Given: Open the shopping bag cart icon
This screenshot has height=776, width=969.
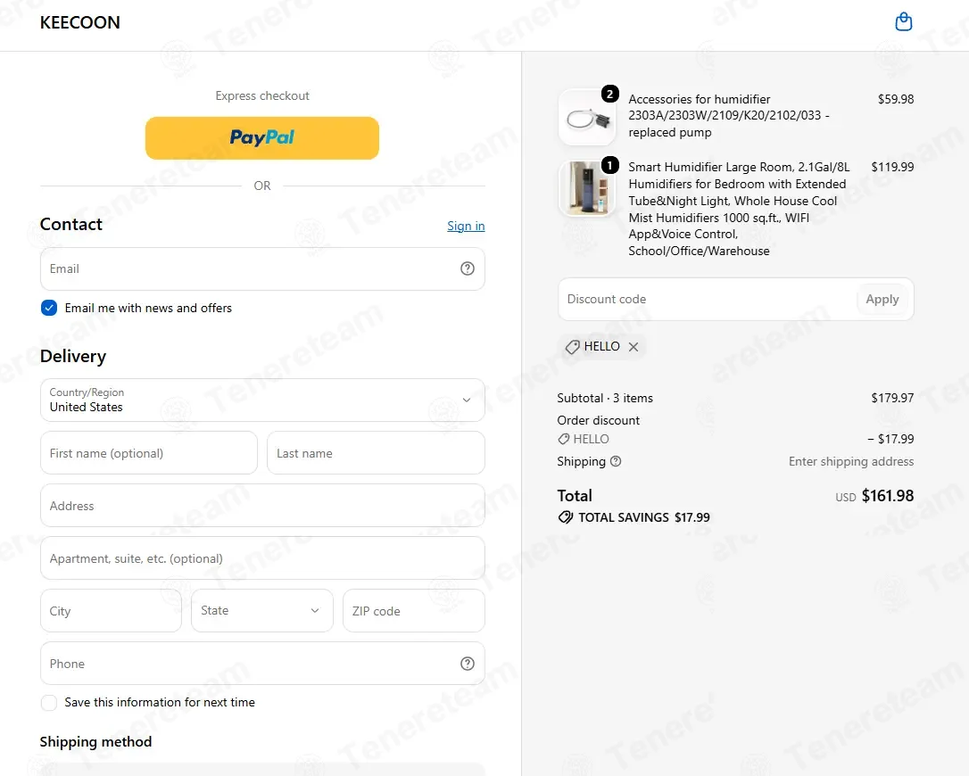Looking at the screenshot, I should point(904,21).
